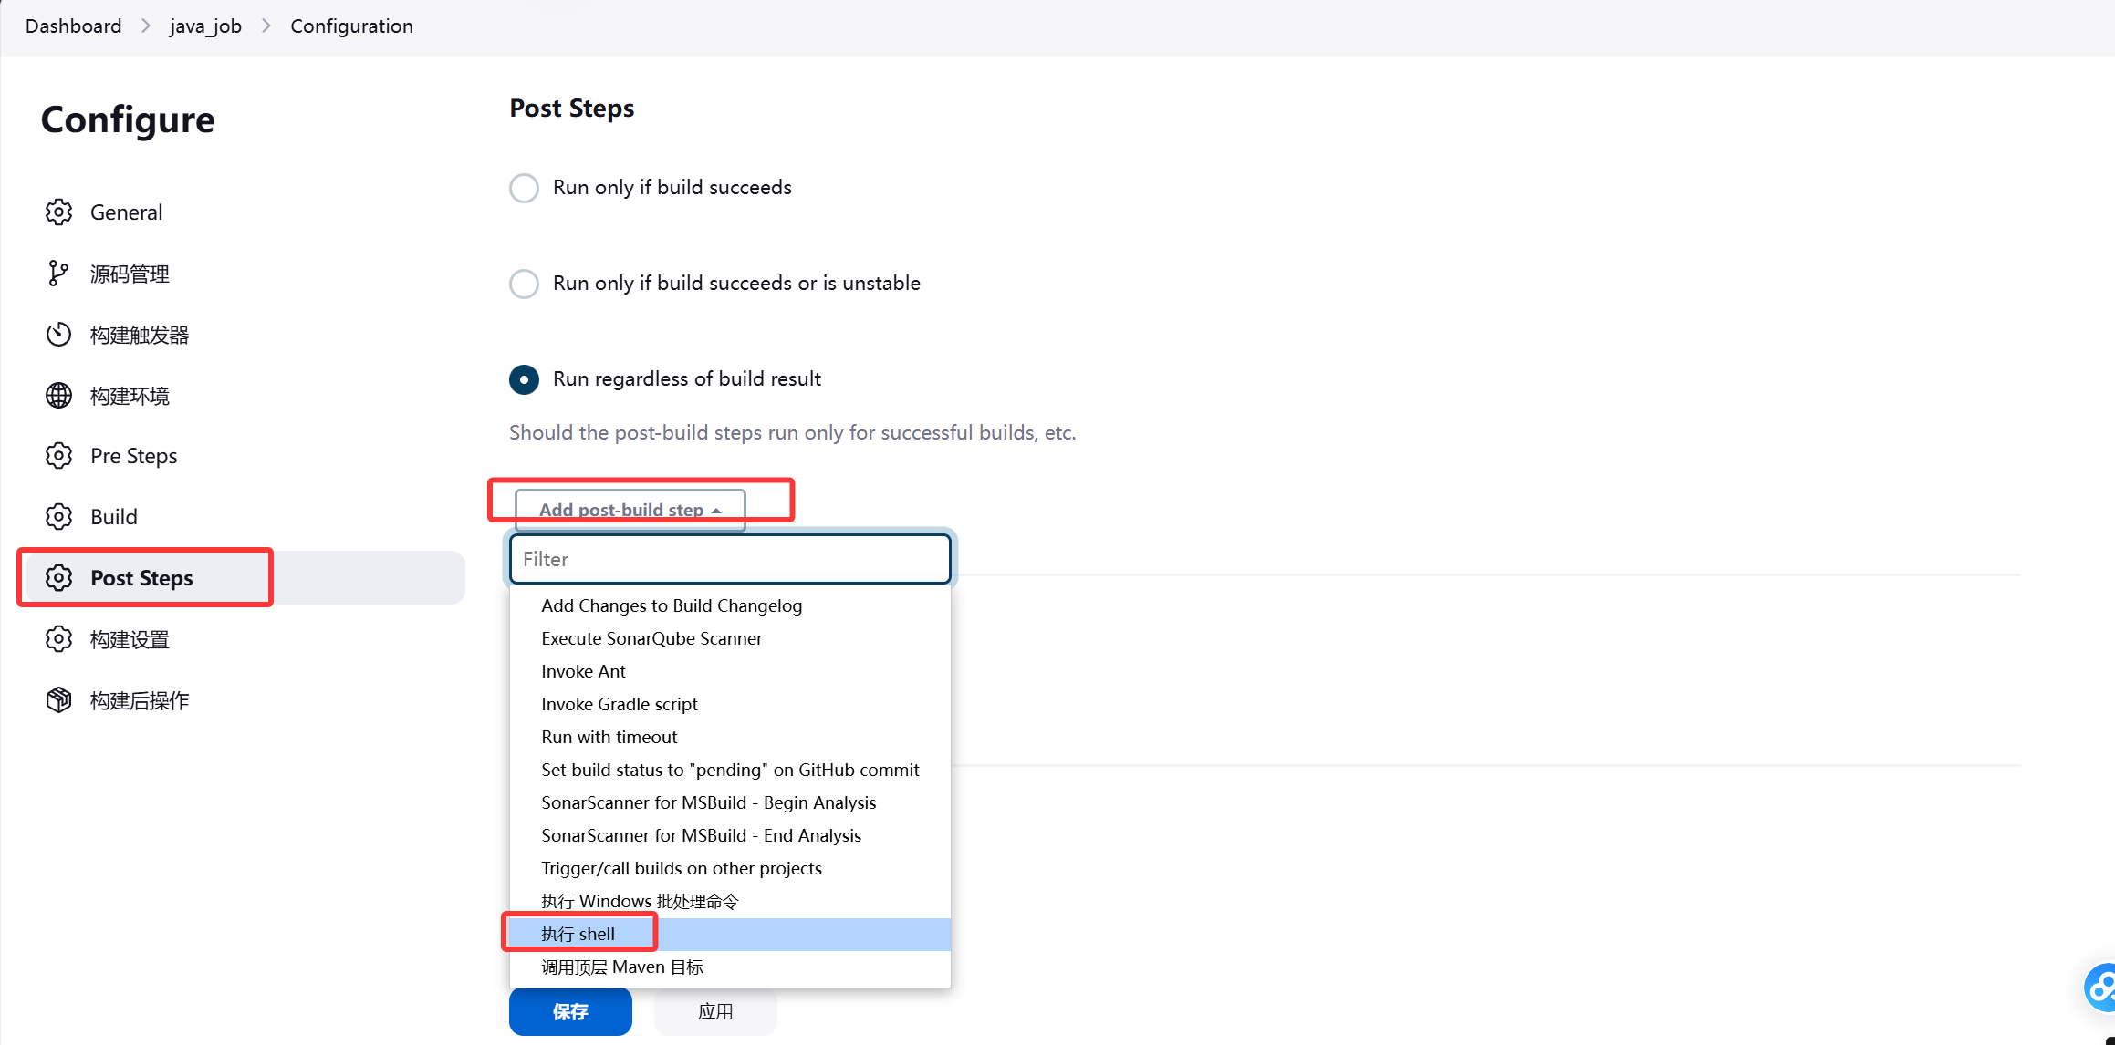Collapse the Add post-build step dropdown
Screen dimensions: 2115x1045
click(630, 510)
